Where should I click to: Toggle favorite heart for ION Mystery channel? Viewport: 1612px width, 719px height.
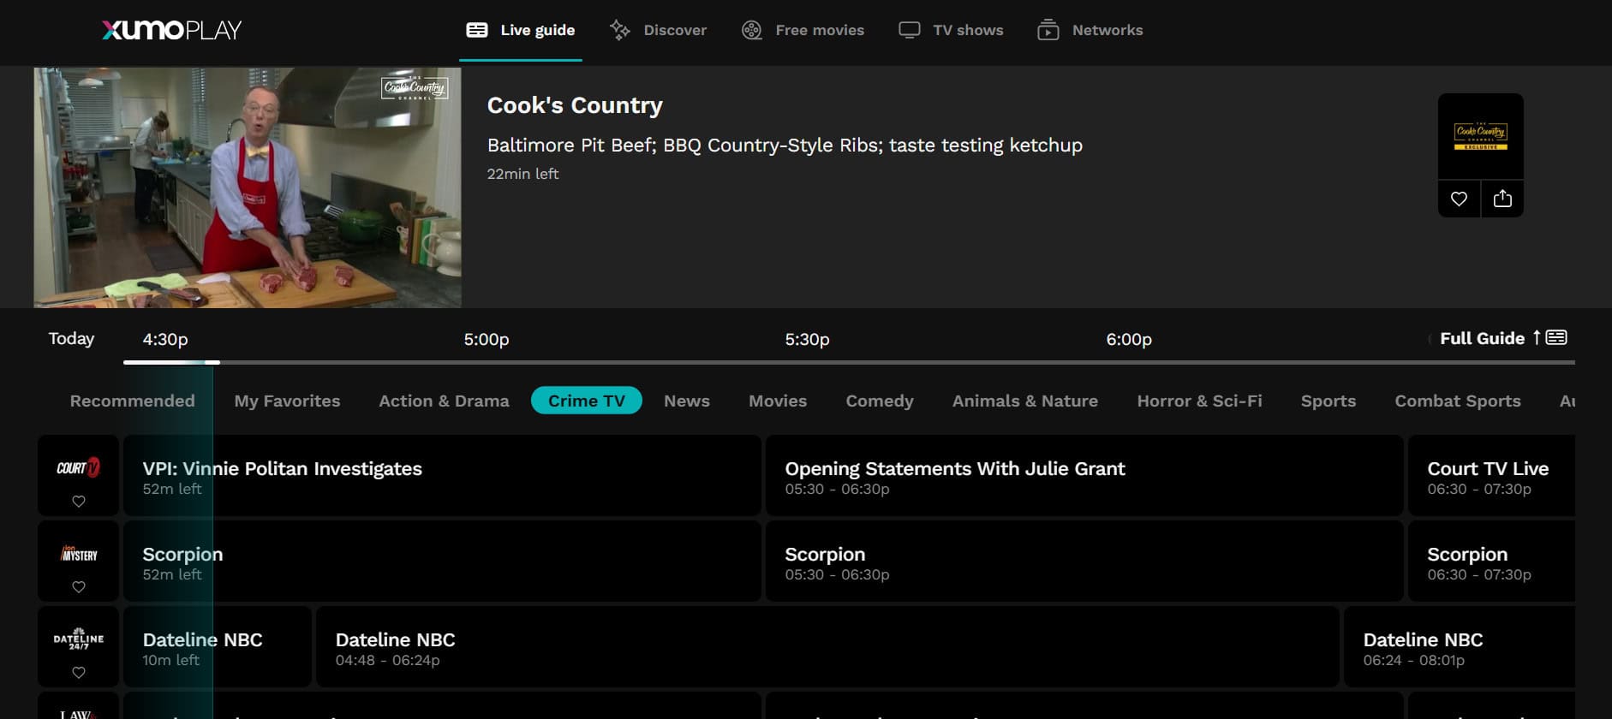tap(78, 587)
